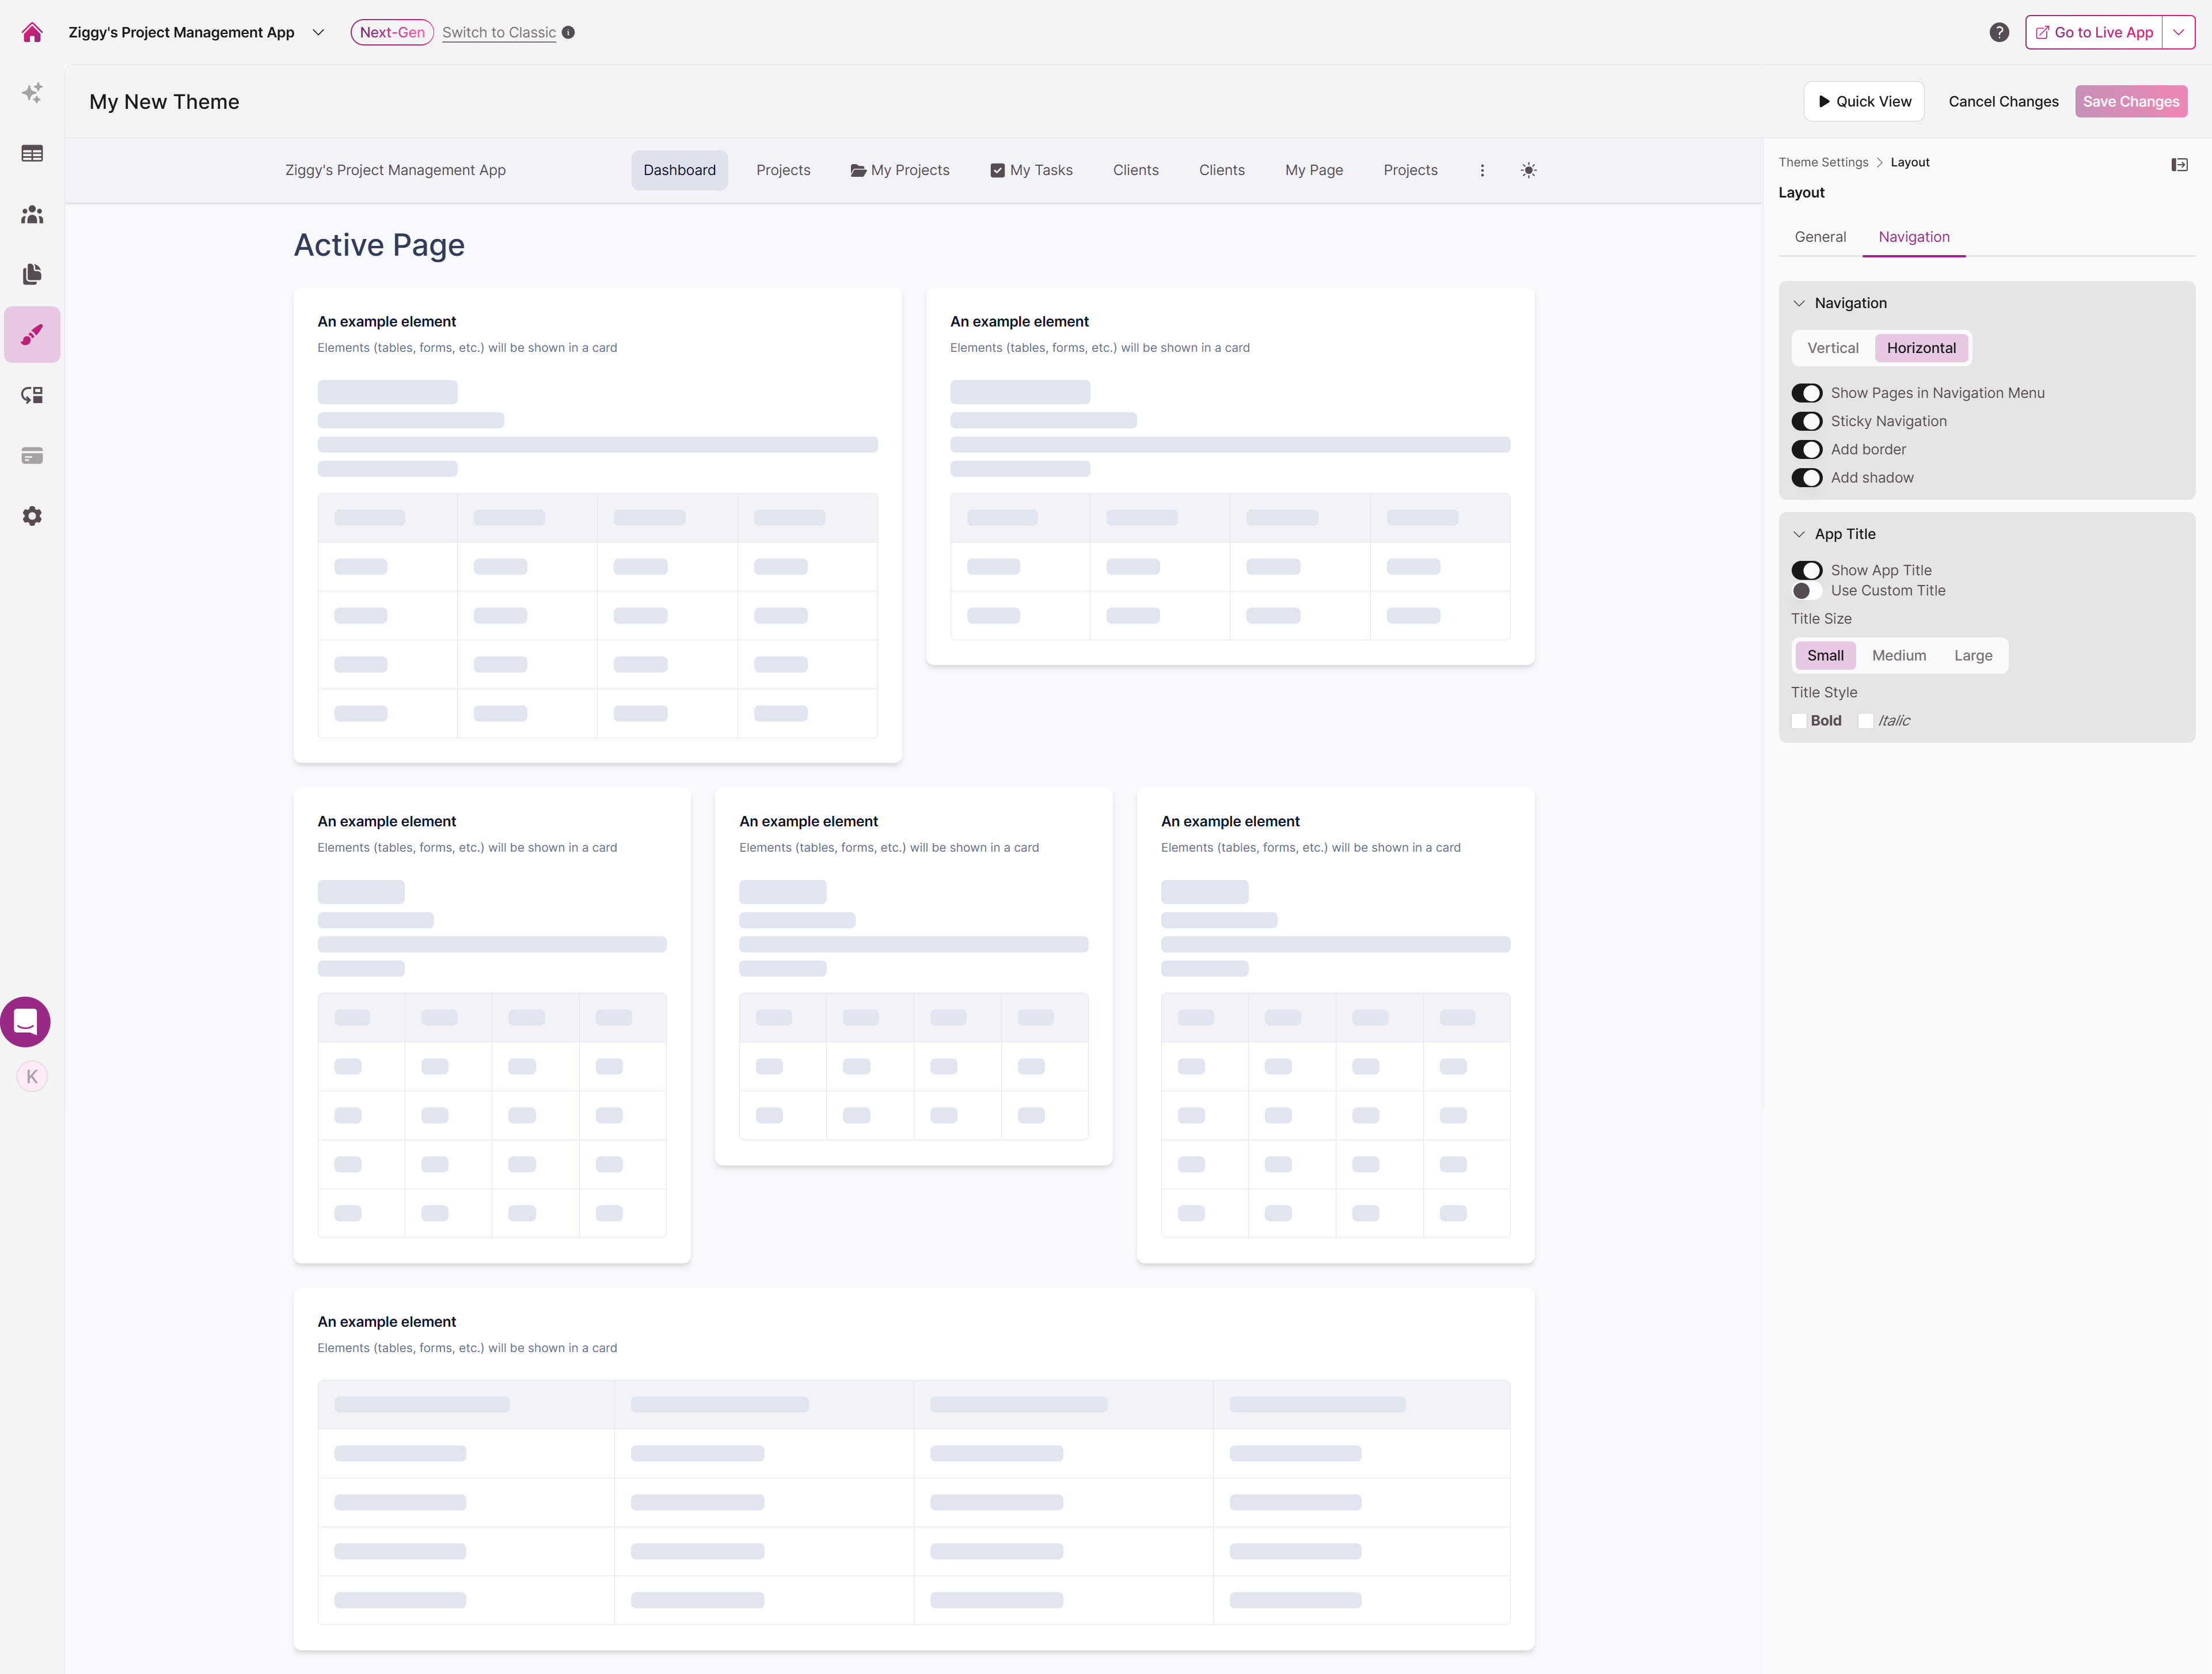The height and width of the screenshot is (1674, 2212).
Task: Switch to the General layout tab
Action: click(x=1820, y=237)
